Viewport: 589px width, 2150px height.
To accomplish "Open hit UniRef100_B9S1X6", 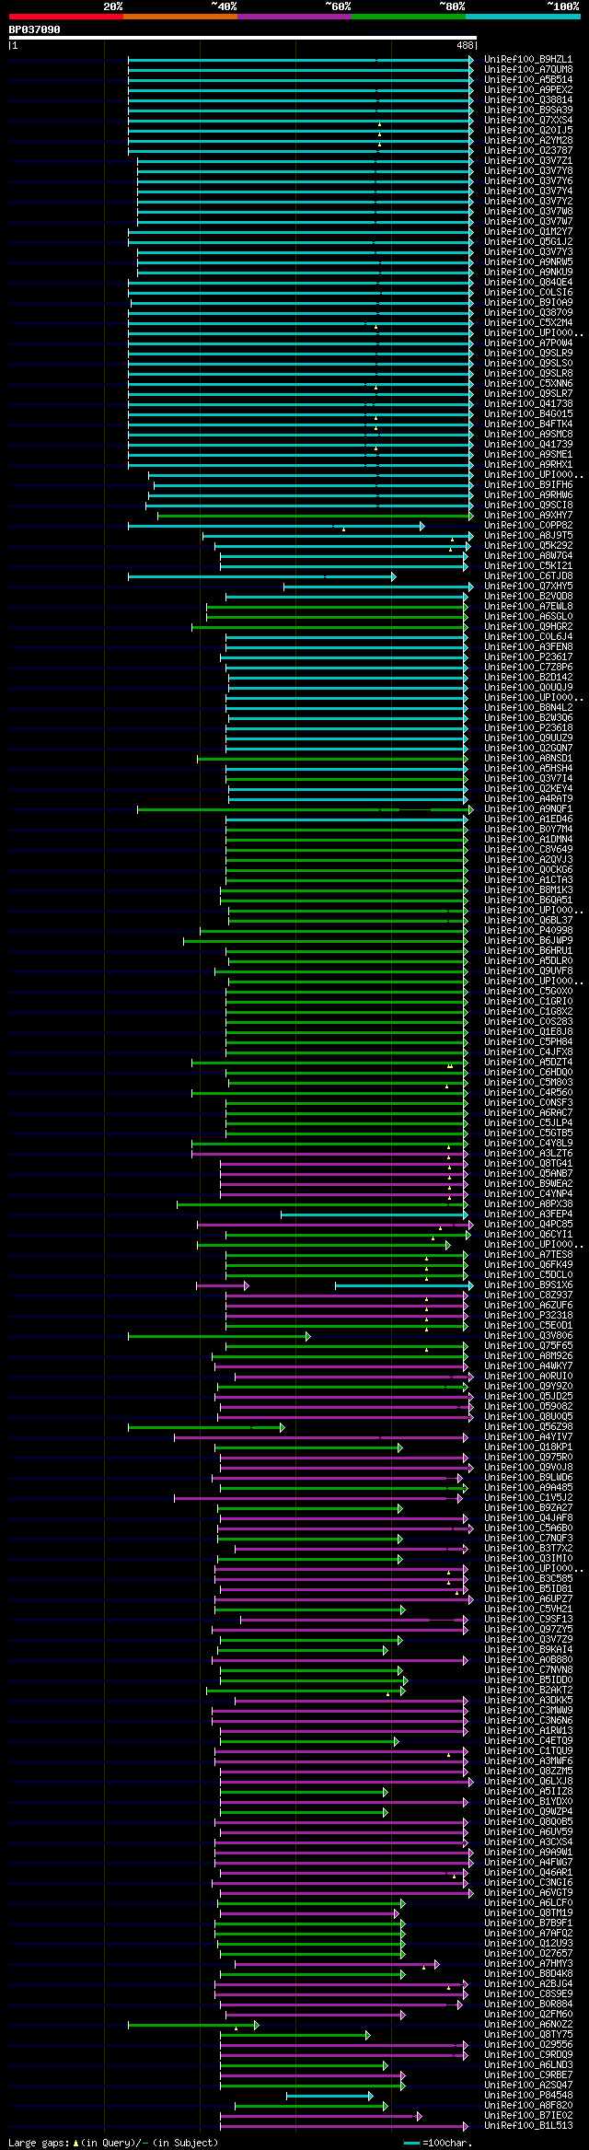I will (x=528, y=1285).
